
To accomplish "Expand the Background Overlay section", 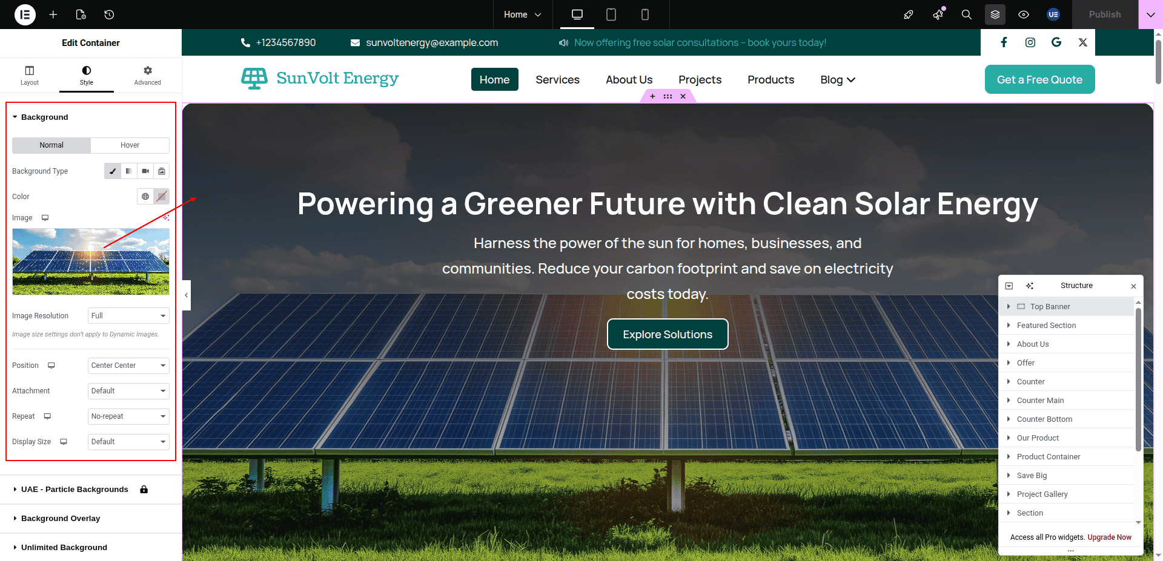I will 61,519.
